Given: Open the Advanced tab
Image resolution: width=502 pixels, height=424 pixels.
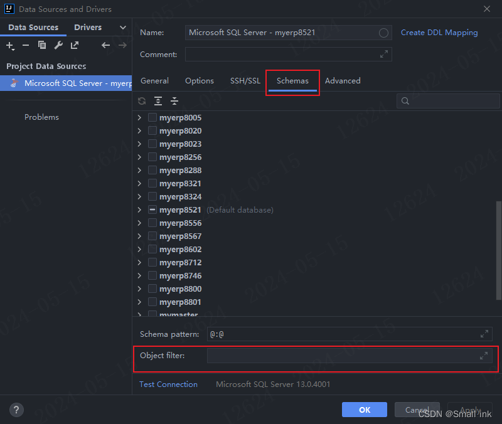Looking at the screenshot, I should tap(343, 81).
